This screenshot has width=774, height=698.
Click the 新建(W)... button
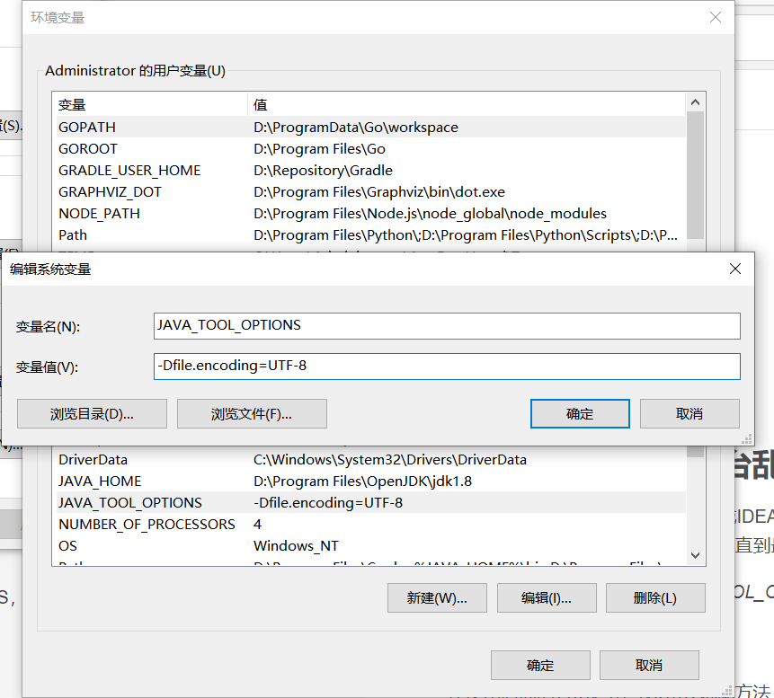(x=437, y=597)
